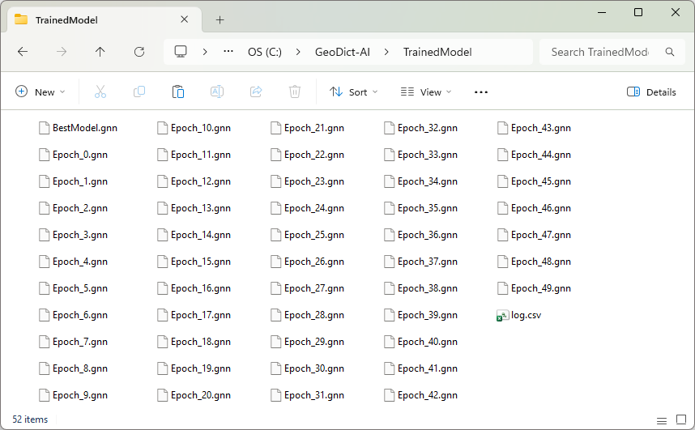Screen dimensions: 695x430
Task: Go forward with the right arrow
Action: [x=62, y=52]
